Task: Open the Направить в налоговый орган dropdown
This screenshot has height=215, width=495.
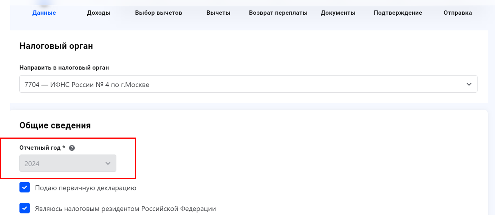Action: tap(248, 84)
